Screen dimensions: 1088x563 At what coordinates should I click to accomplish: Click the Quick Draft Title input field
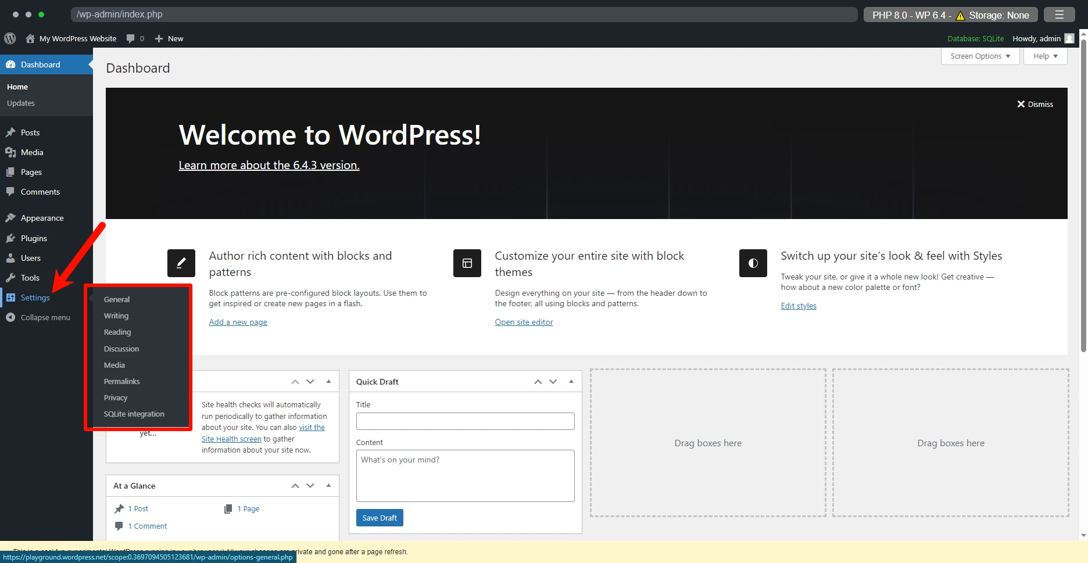click(x=465, y=421)
